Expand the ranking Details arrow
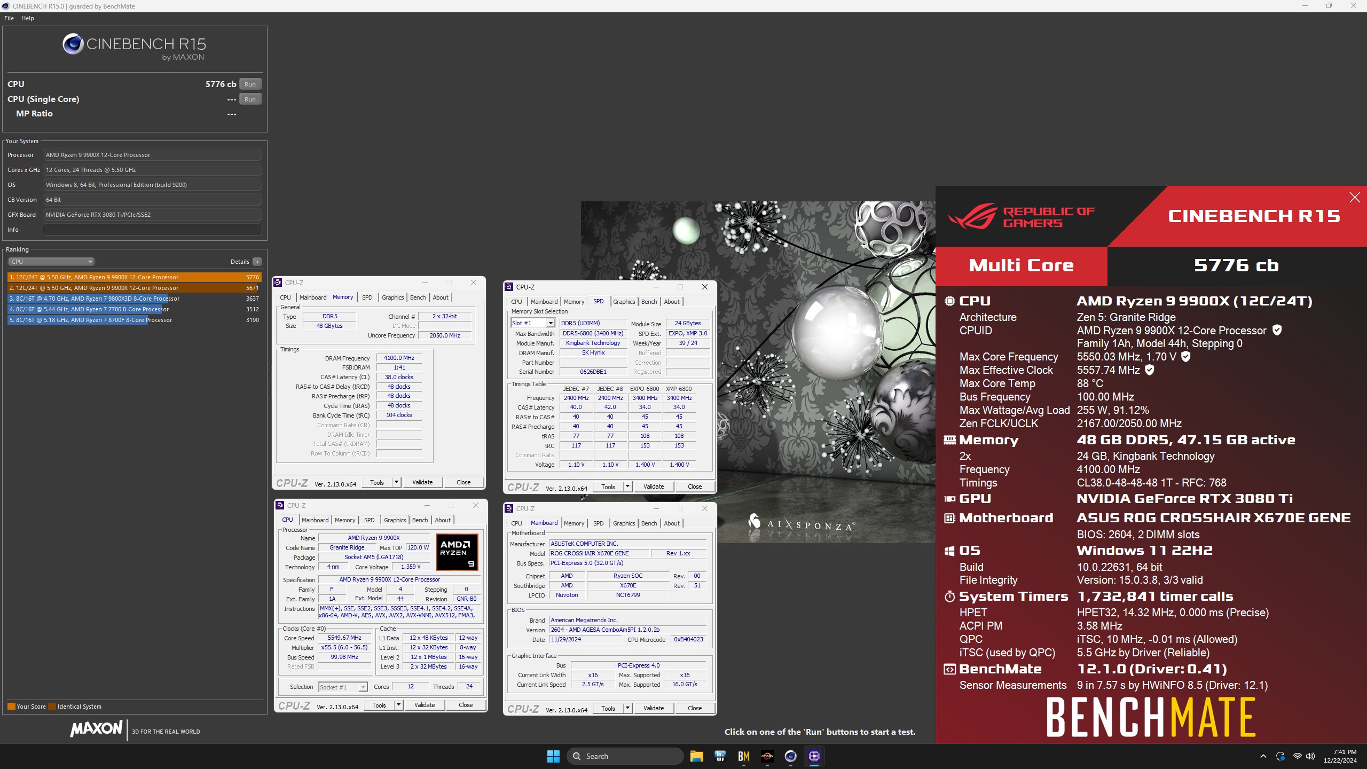The height and width of the screenshot is (769, 1367). coord(257,262)
